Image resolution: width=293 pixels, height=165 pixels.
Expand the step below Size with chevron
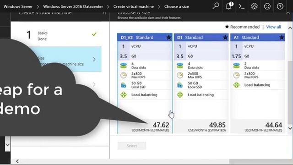[94, 84]
